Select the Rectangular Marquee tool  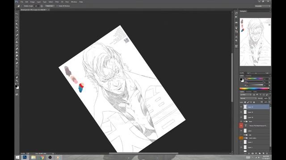tap(17, 17)
